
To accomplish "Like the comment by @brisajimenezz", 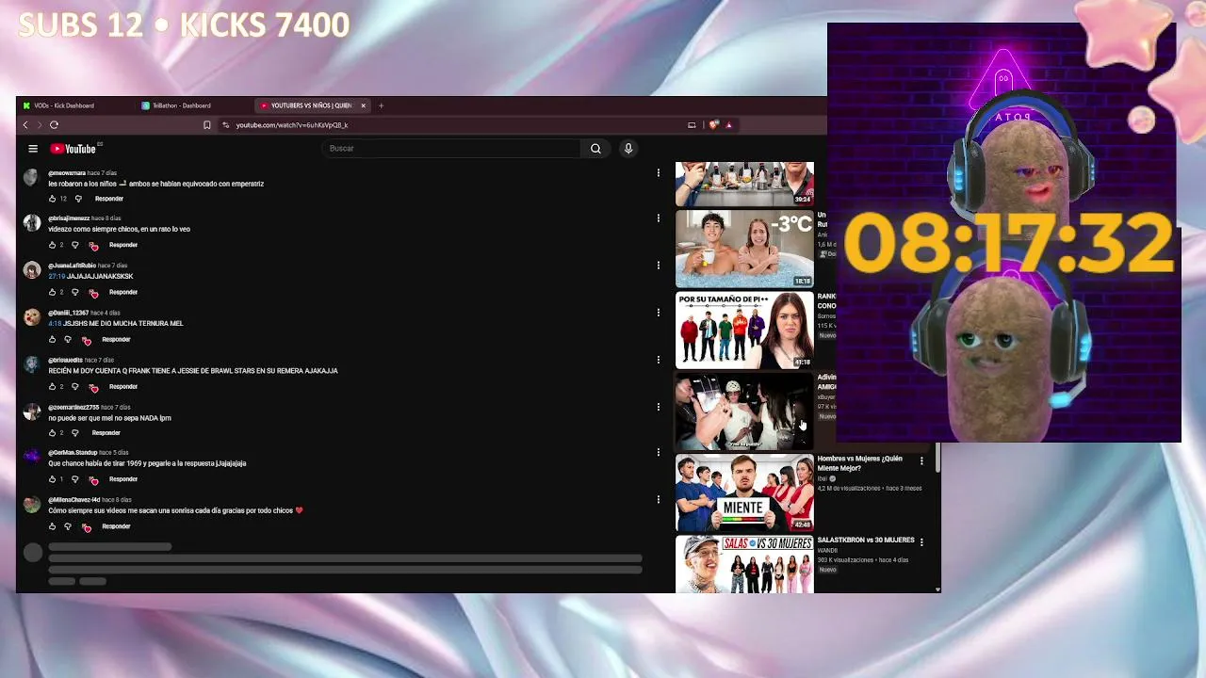I will coord(53,245).
